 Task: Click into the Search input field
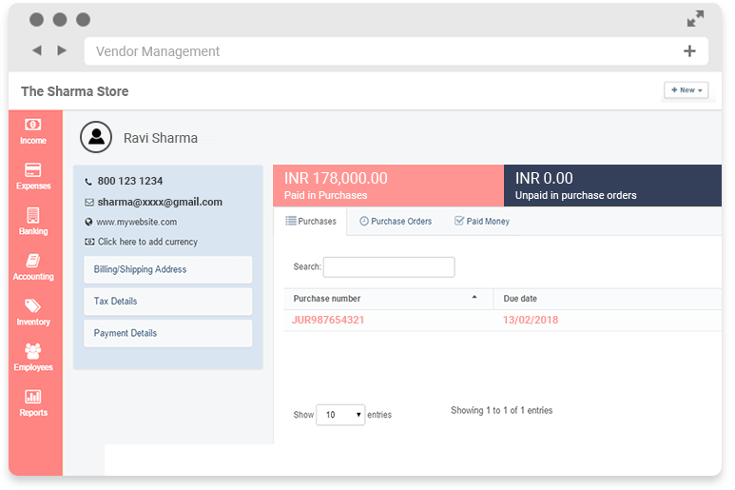click(x=388, y=267)
